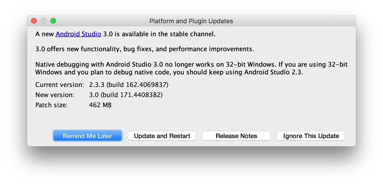Click the Platform and Plugin Updates title

[x=191, y=21]
